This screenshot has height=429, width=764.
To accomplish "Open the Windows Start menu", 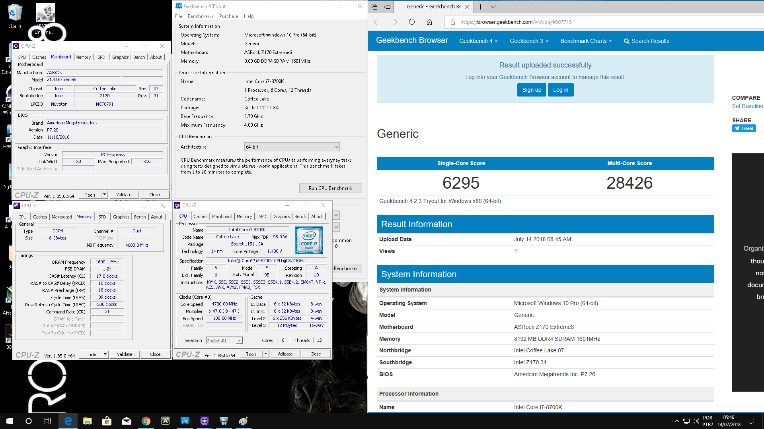I will pos(10,421).
